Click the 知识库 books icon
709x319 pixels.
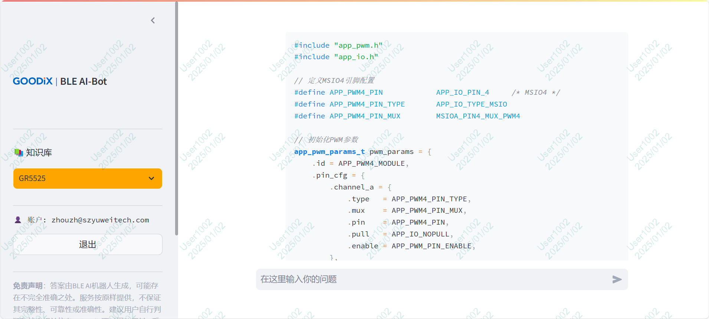[x=19, y=152]
